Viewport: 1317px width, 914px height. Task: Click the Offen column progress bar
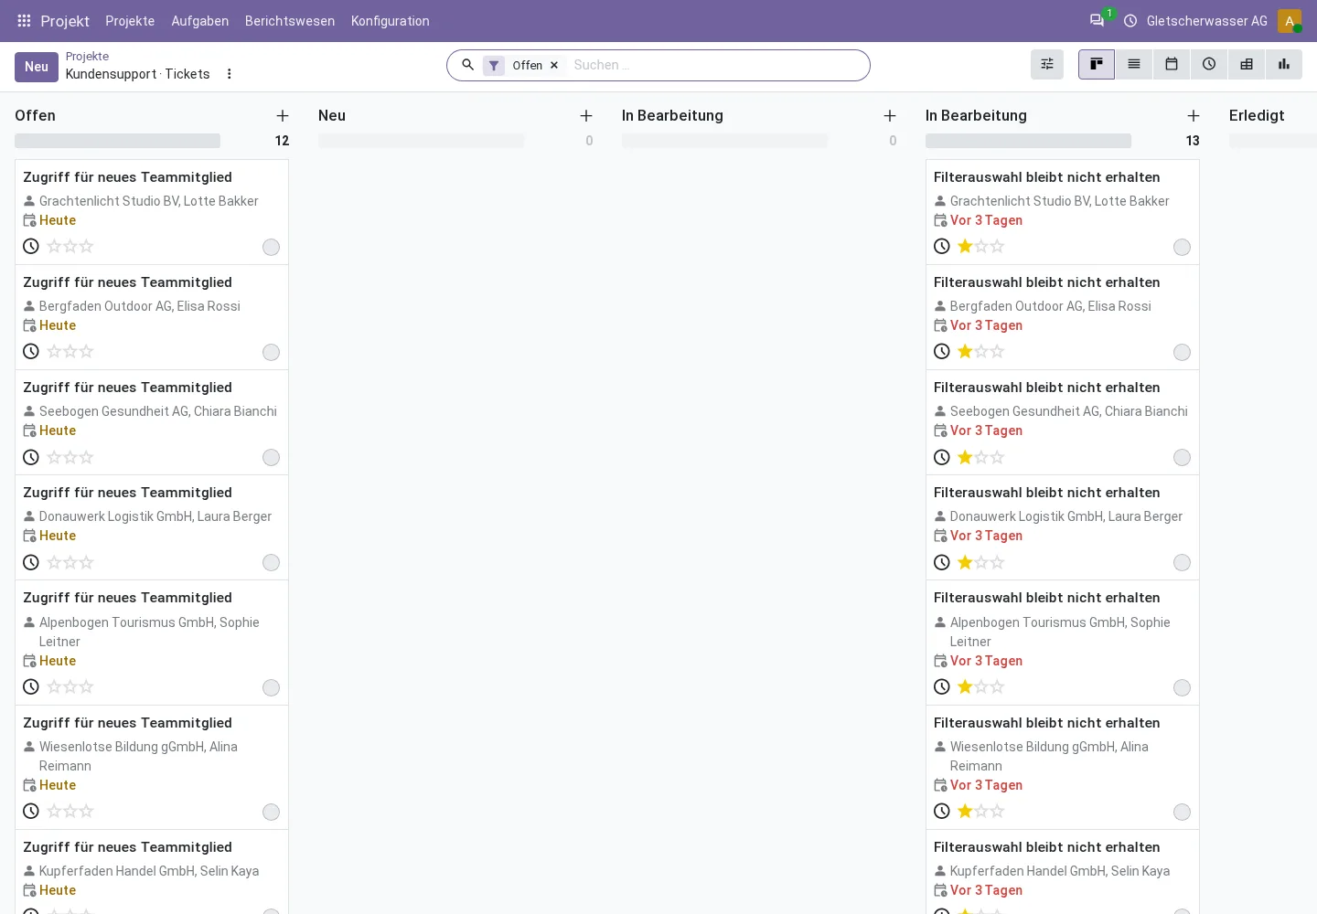[117, 141]
